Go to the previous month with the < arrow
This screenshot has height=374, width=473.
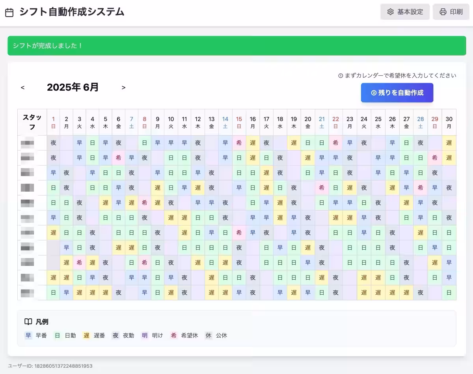click(22, 88)
